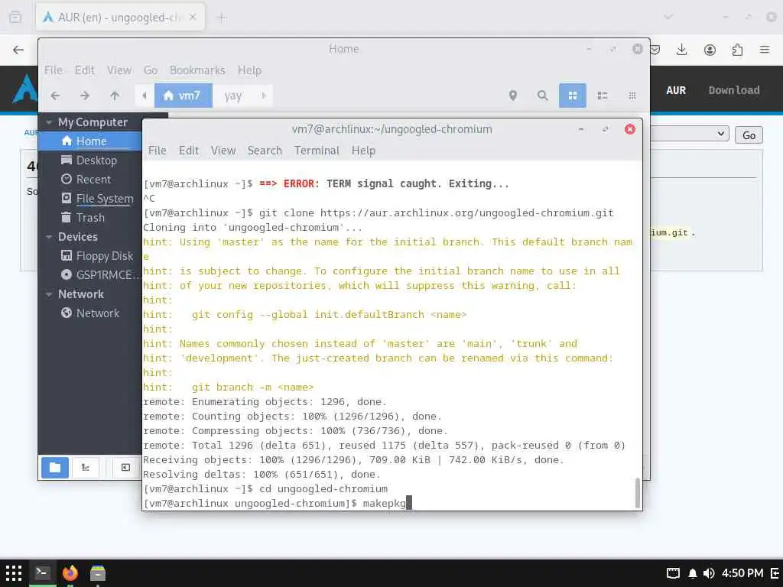Open new Firefox tab
This screenshot has height=587, width=783.
point(222,18)
